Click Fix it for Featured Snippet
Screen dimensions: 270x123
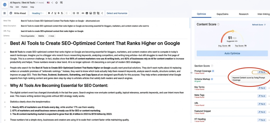262,112
